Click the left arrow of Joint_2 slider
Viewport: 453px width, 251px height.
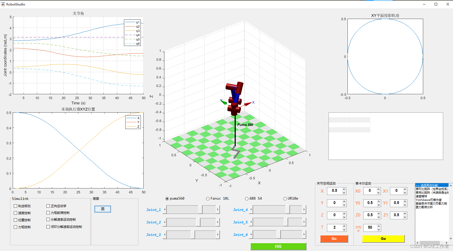164,222
